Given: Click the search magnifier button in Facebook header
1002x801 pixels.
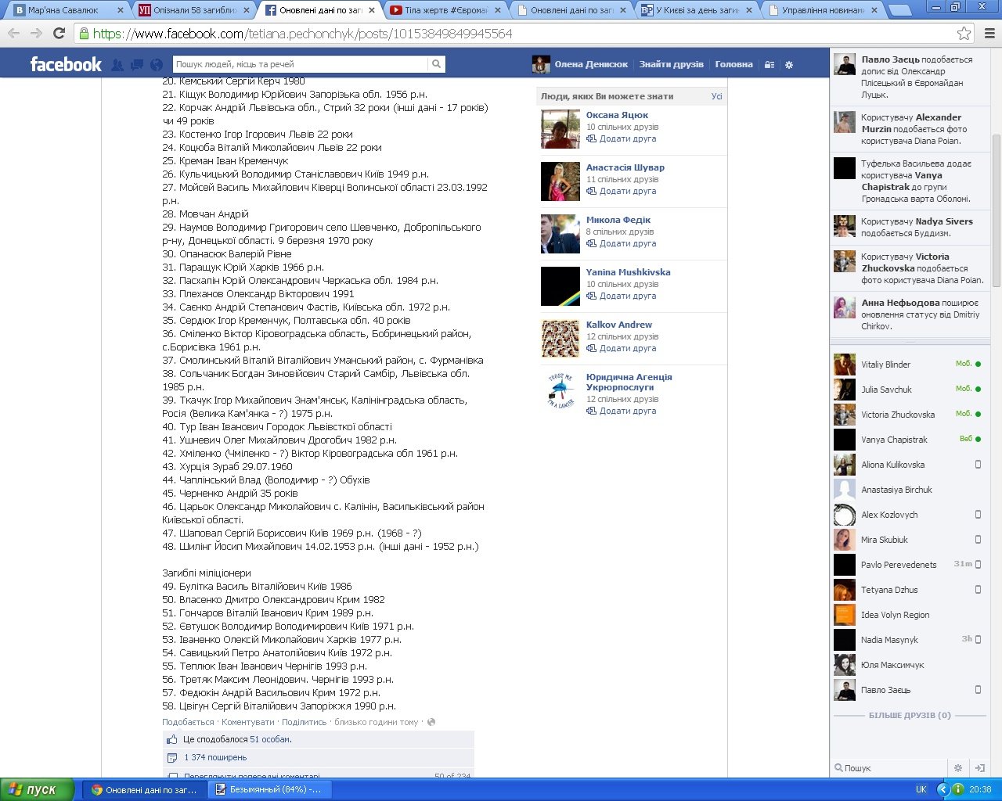Looking at the screenshot, I should pos(437,64).
